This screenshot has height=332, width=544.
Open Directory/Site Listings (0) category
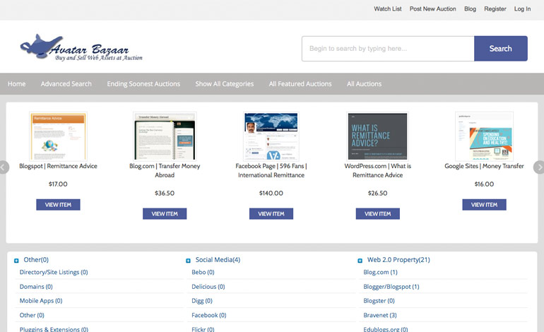54,273
